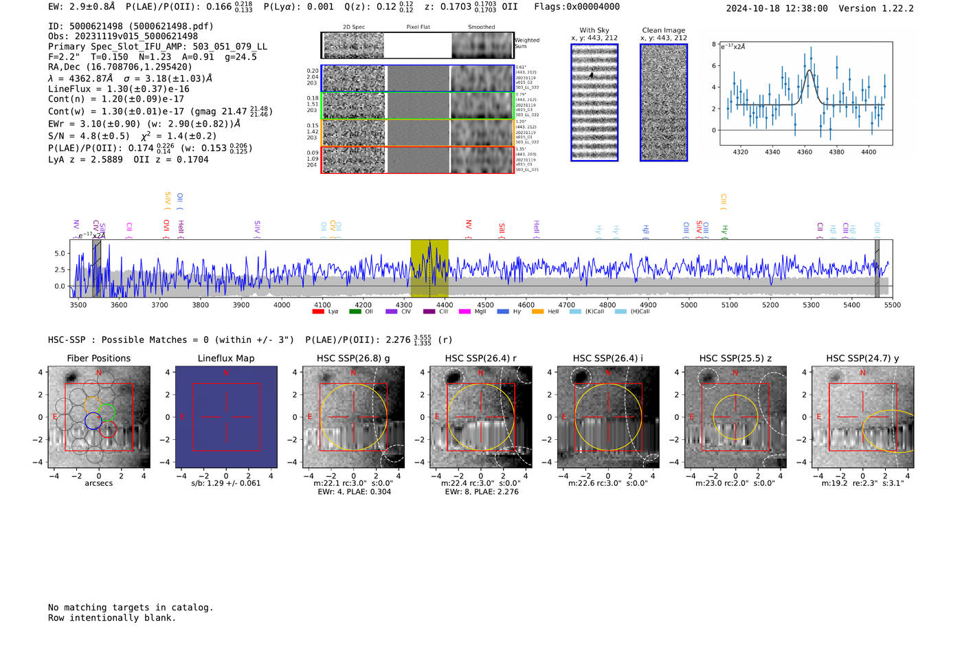
Task: Click the Gaussian line-fit plot
Action: tap(806, 93)
